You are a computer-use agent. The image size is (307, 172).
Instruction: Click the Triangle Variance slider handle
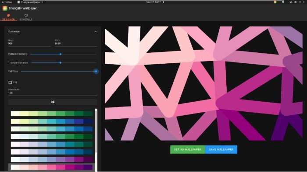[x=61, y=63]
